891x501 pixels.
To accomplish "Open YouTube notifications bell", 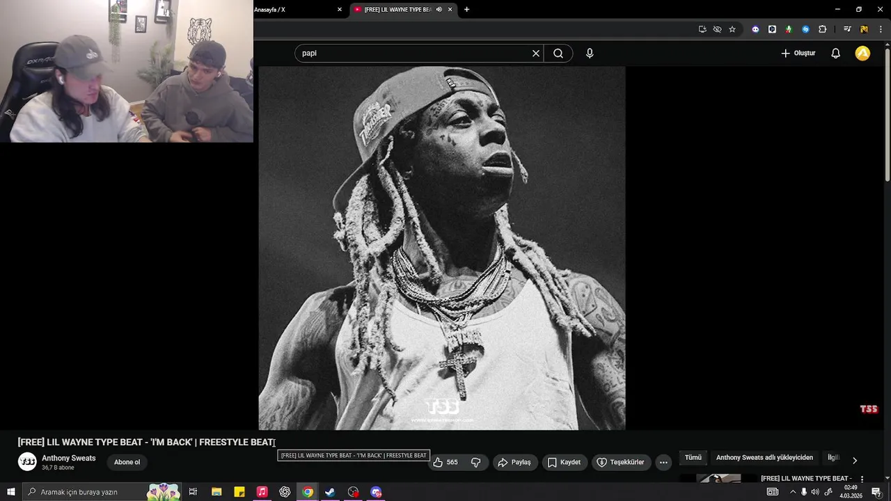I will click(836, 54).
